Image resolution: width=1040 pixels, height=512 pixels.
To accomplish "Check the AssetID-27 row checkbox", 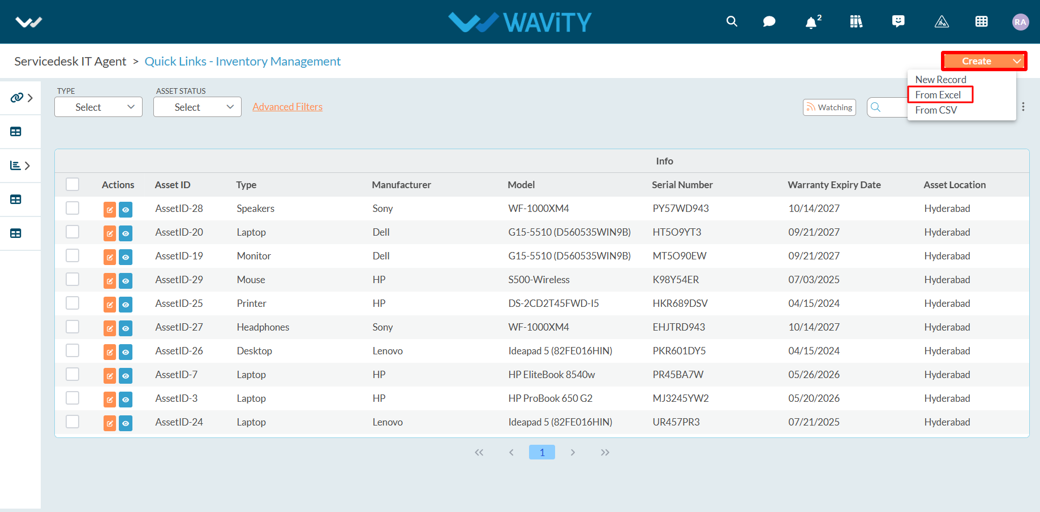I will 72,327.
